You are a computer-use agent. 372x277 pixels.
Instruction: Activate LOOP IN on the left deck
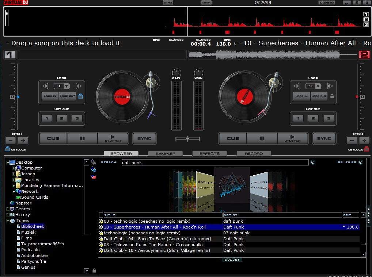click(x=50, y=97)
